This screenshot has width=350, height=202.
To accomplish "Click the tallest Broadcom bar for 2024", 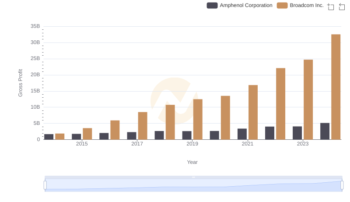I will [336, 87].
